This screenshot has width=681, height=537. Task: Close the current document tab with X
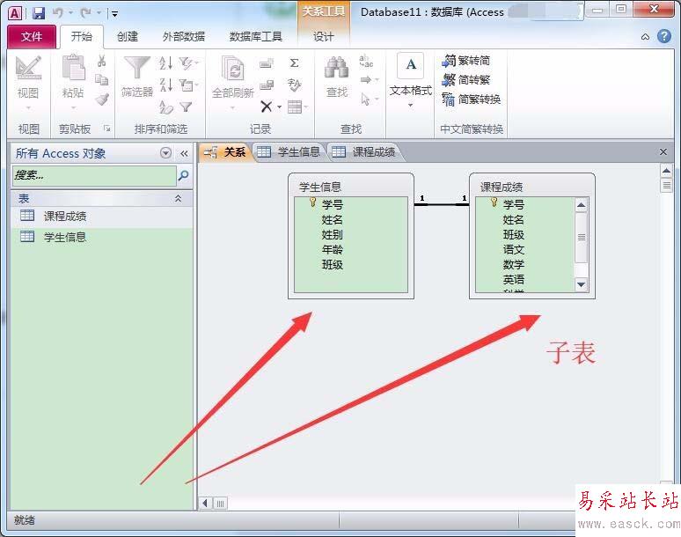point(663,151)
